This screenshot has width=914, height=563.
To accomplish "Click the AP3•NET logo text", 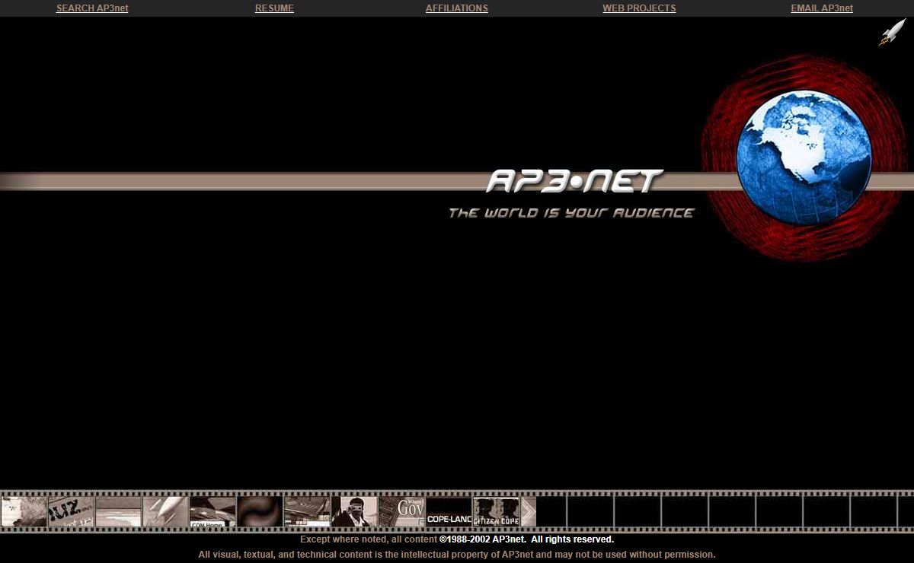I will (574, 181).
